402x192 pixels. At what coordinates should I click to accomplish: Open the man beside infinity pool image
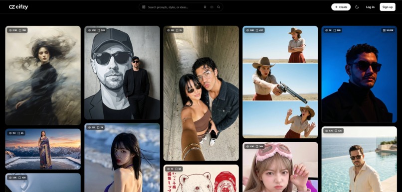tap(359, 159)
